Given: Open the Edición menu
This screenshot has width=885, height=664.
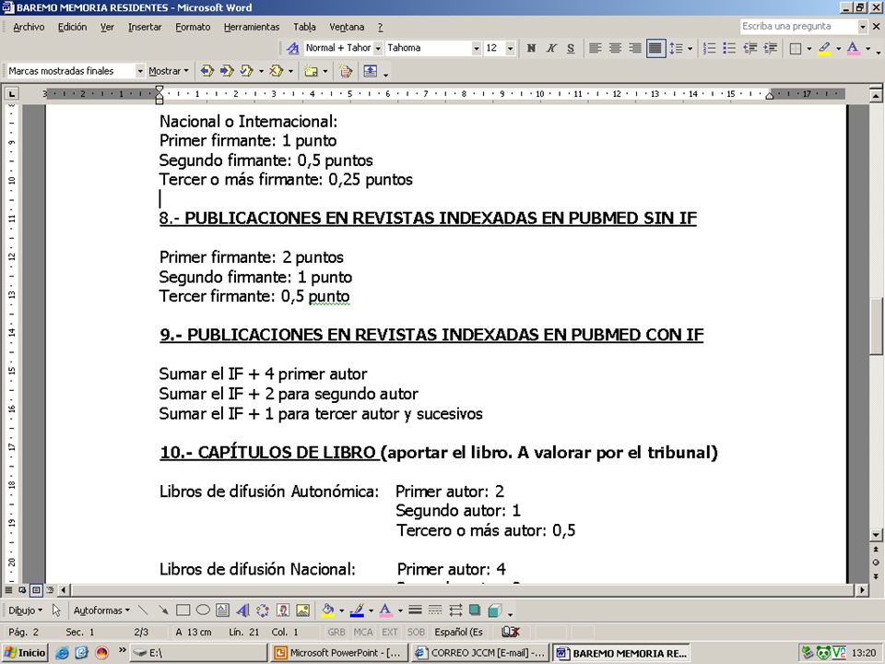Looking at the screenshot, I should coord(72,27).
